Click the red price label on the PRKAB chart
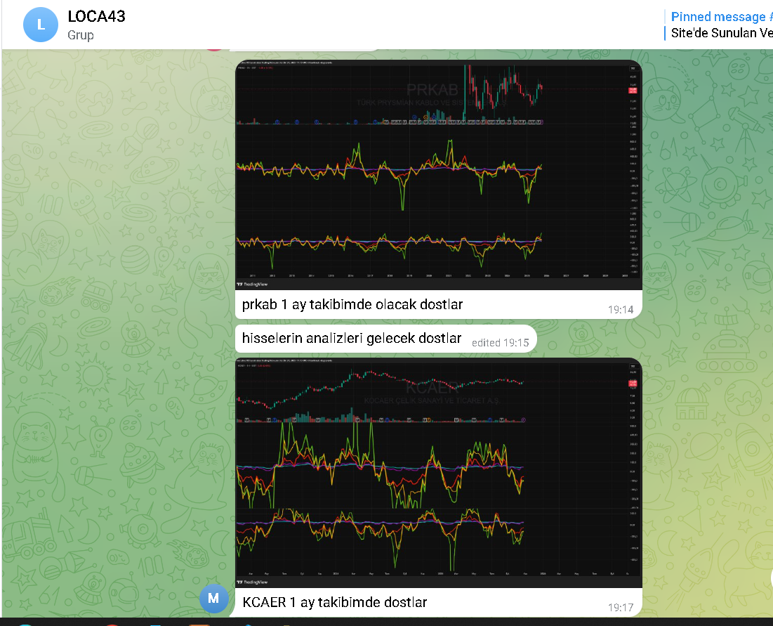This screenshot has width=773, height=626. 633,90
